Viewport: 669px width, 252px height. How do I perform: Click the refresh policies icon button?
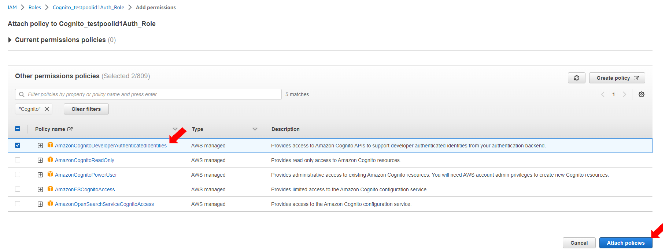[x=576, y=78]
